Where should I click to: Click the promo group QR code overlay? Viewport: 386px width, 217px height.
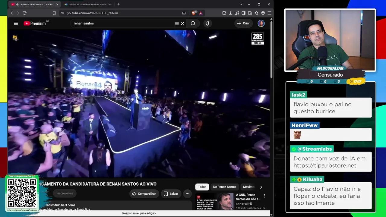[22, 193]
